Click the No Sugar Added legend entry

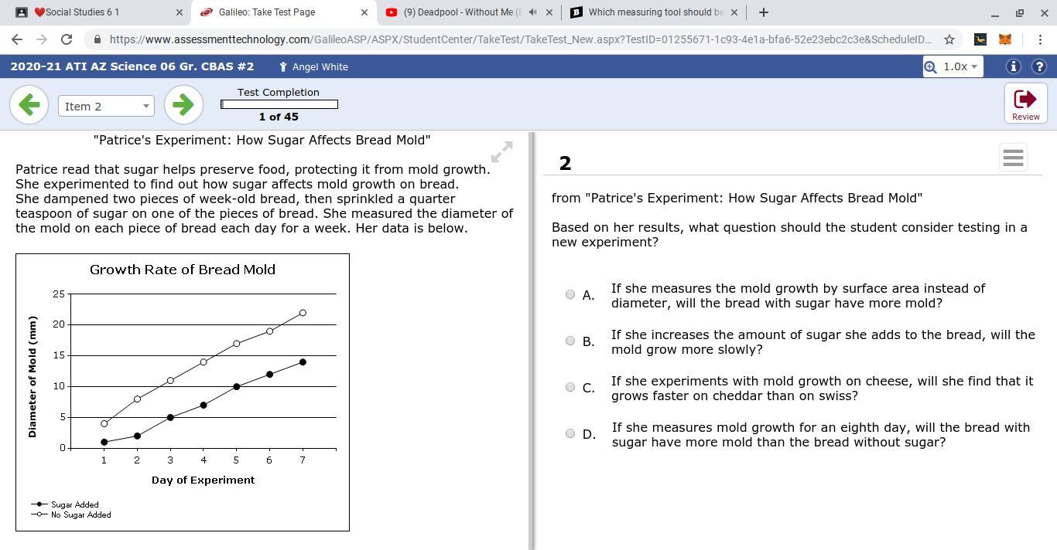tap(71, 514)
